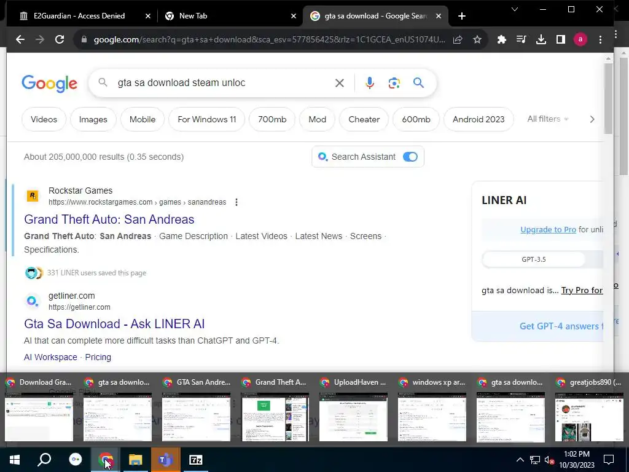Expand the All filters dropdown
This screenshot has width=629, height=472.
coord(547,119)
